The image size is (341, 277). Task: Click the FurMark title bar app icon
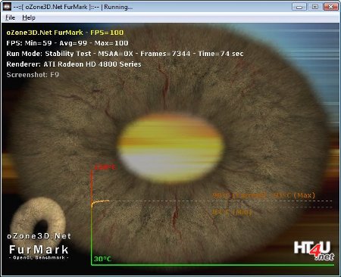click(x=7, y=7)
